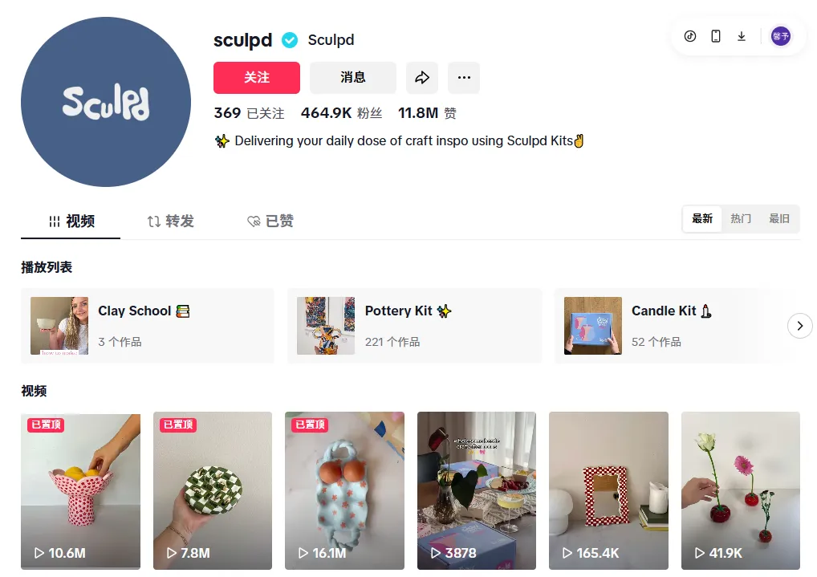Click the download app icon in top bar

coord(742,36)
